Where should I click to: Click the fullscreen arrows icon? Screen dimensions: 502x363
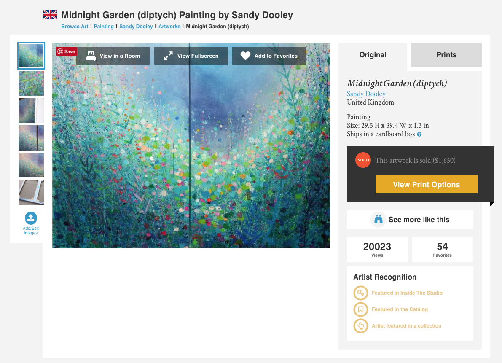pos(169,56)
